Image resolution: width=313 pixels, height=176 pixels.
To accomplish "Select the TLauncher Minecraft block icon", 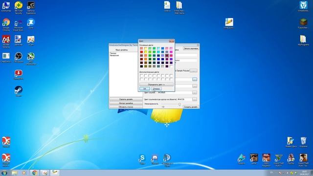I will pyautogui.click(x=303, y=23).
